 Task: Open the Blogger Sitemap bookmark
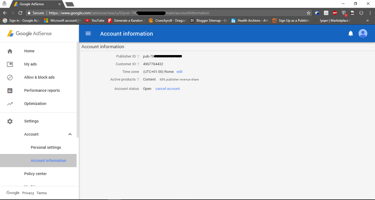click(x=209, y=21)
